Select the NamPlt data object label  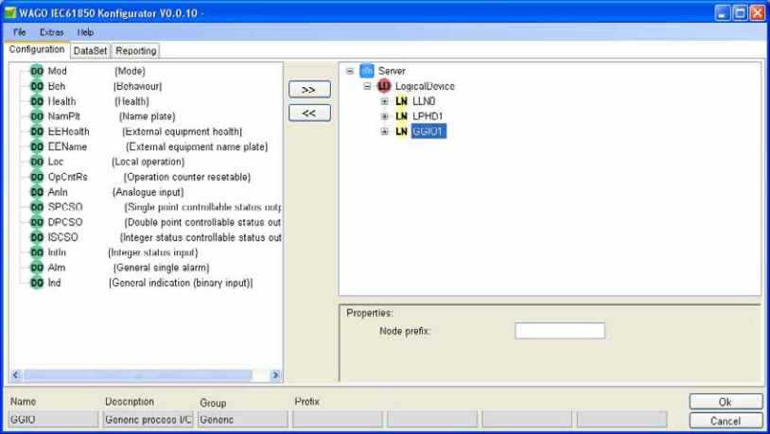(63, 116)
